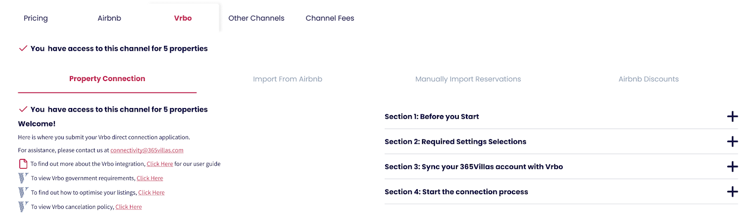Click the Vrbo logo beside optimise listings
756x223 pixels.
pos(23,192)
